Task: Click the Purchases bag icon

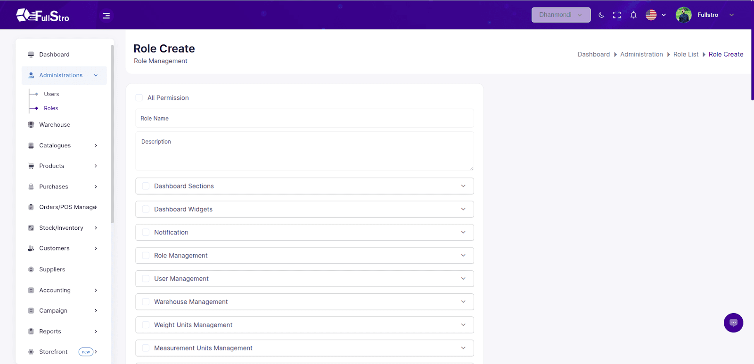Action: pos(31,186)
